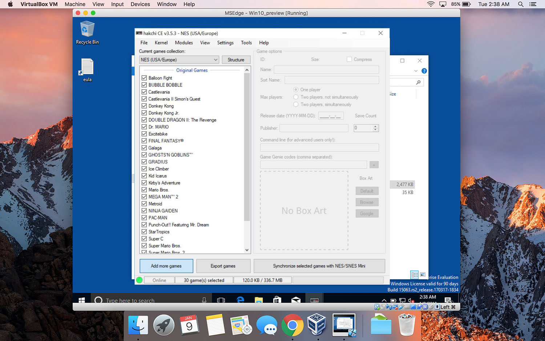
Task: Expand the ribbon chevron in the background window
Action: (x=416, y=71)
